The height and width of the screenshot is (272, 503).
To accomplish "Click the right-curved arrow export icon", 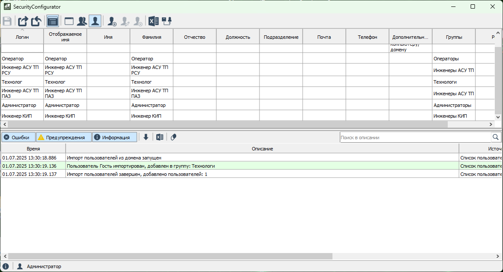I will 23,21.
